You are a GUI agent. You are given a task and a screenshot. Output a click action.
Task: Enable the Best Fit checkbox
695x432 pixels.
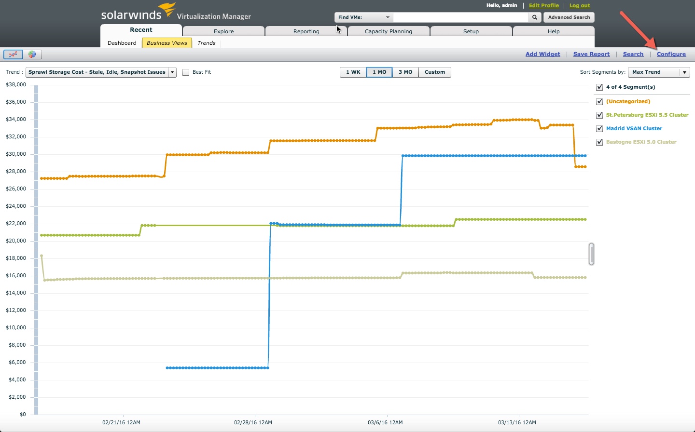(186, 72)
